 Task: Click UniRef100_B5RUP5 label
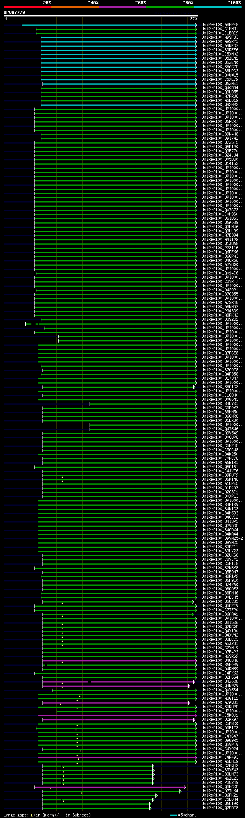coord(220,707)
